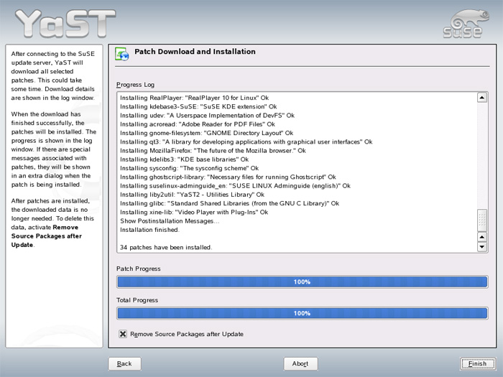The image size is (503, 377).
Task: Select the 'Installing kdebase3-SuSE' log line
Action: pos(198,106)
